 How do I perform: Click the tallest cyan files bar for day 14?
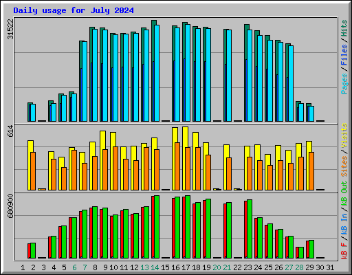pyautogui.click(x=157, y=73)
